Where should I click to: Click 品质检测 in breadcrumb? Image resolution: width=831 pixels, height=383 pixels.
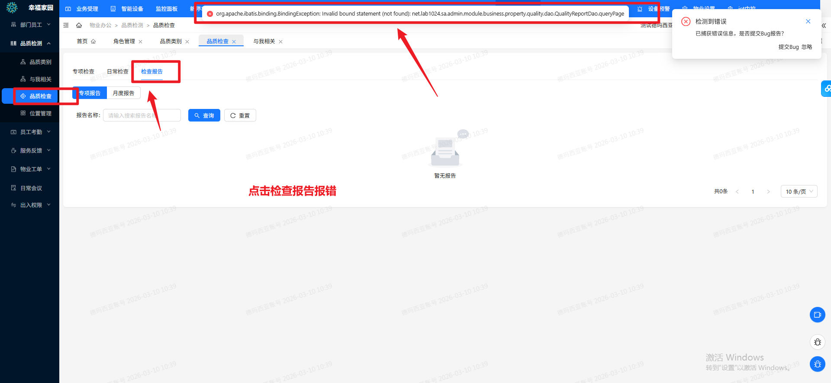coord(132,26)
